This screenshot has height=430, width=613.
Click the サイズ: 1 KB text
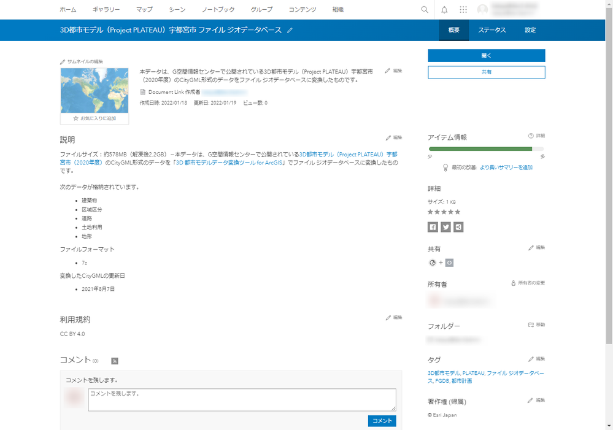442,202
